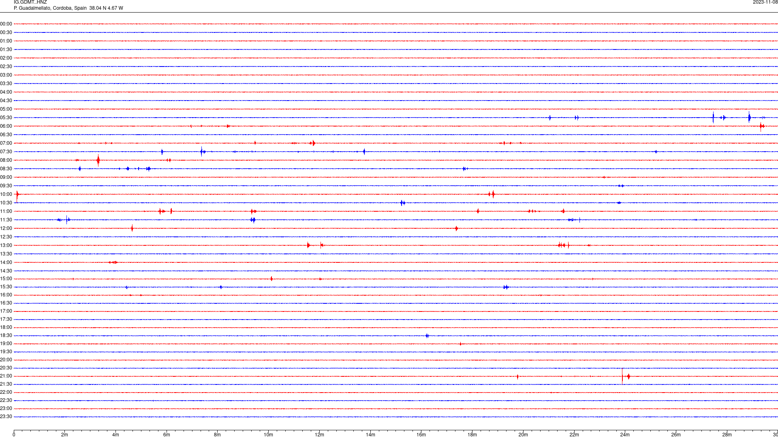Select the 11:30 time row label
The height and width of the screenshot is (438, 778).
pos(6,220)
